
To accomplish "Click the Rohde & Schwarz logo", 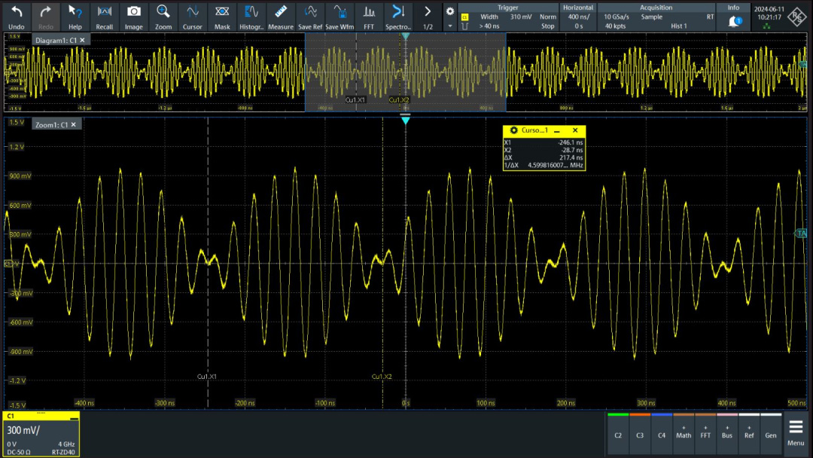I will pos(797,17).
